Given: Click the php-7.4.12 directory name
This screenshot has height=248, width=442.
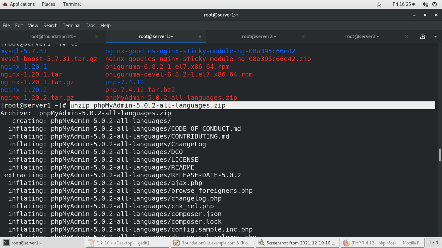Looking at the screenshot, I should pos(125,82).
